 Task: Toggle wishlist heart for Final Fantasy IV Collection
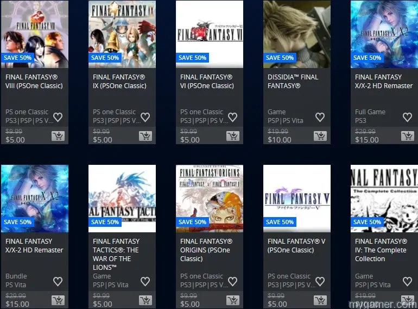(407, 281)
